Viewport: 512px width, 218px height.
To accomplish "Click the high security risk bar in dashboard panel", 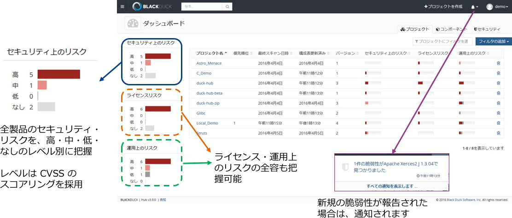I will (158, 56).
